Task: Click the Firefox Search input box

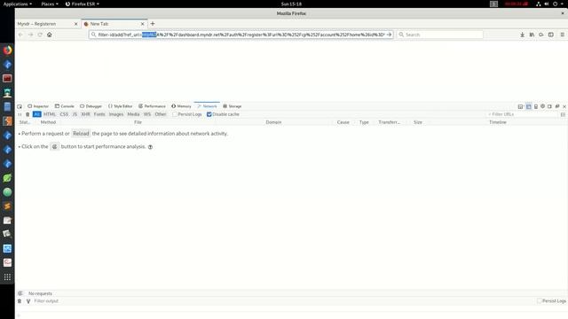Action: pyautogui.click(x=440, y=35)
